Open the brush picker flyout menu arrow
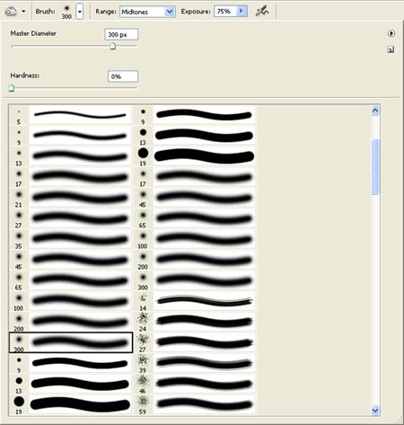Image resolution: width=404 pixels, height=425 pixels. tap(391, 33)
